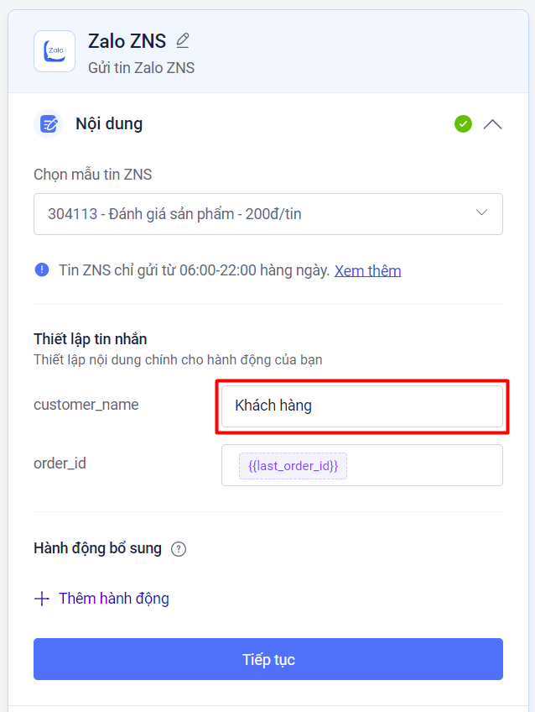
Task: Open the Xem thêm link
Action: pos(367,270)
